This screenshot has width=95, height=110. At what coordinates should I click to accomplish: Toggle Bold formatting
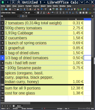[38, 13]
